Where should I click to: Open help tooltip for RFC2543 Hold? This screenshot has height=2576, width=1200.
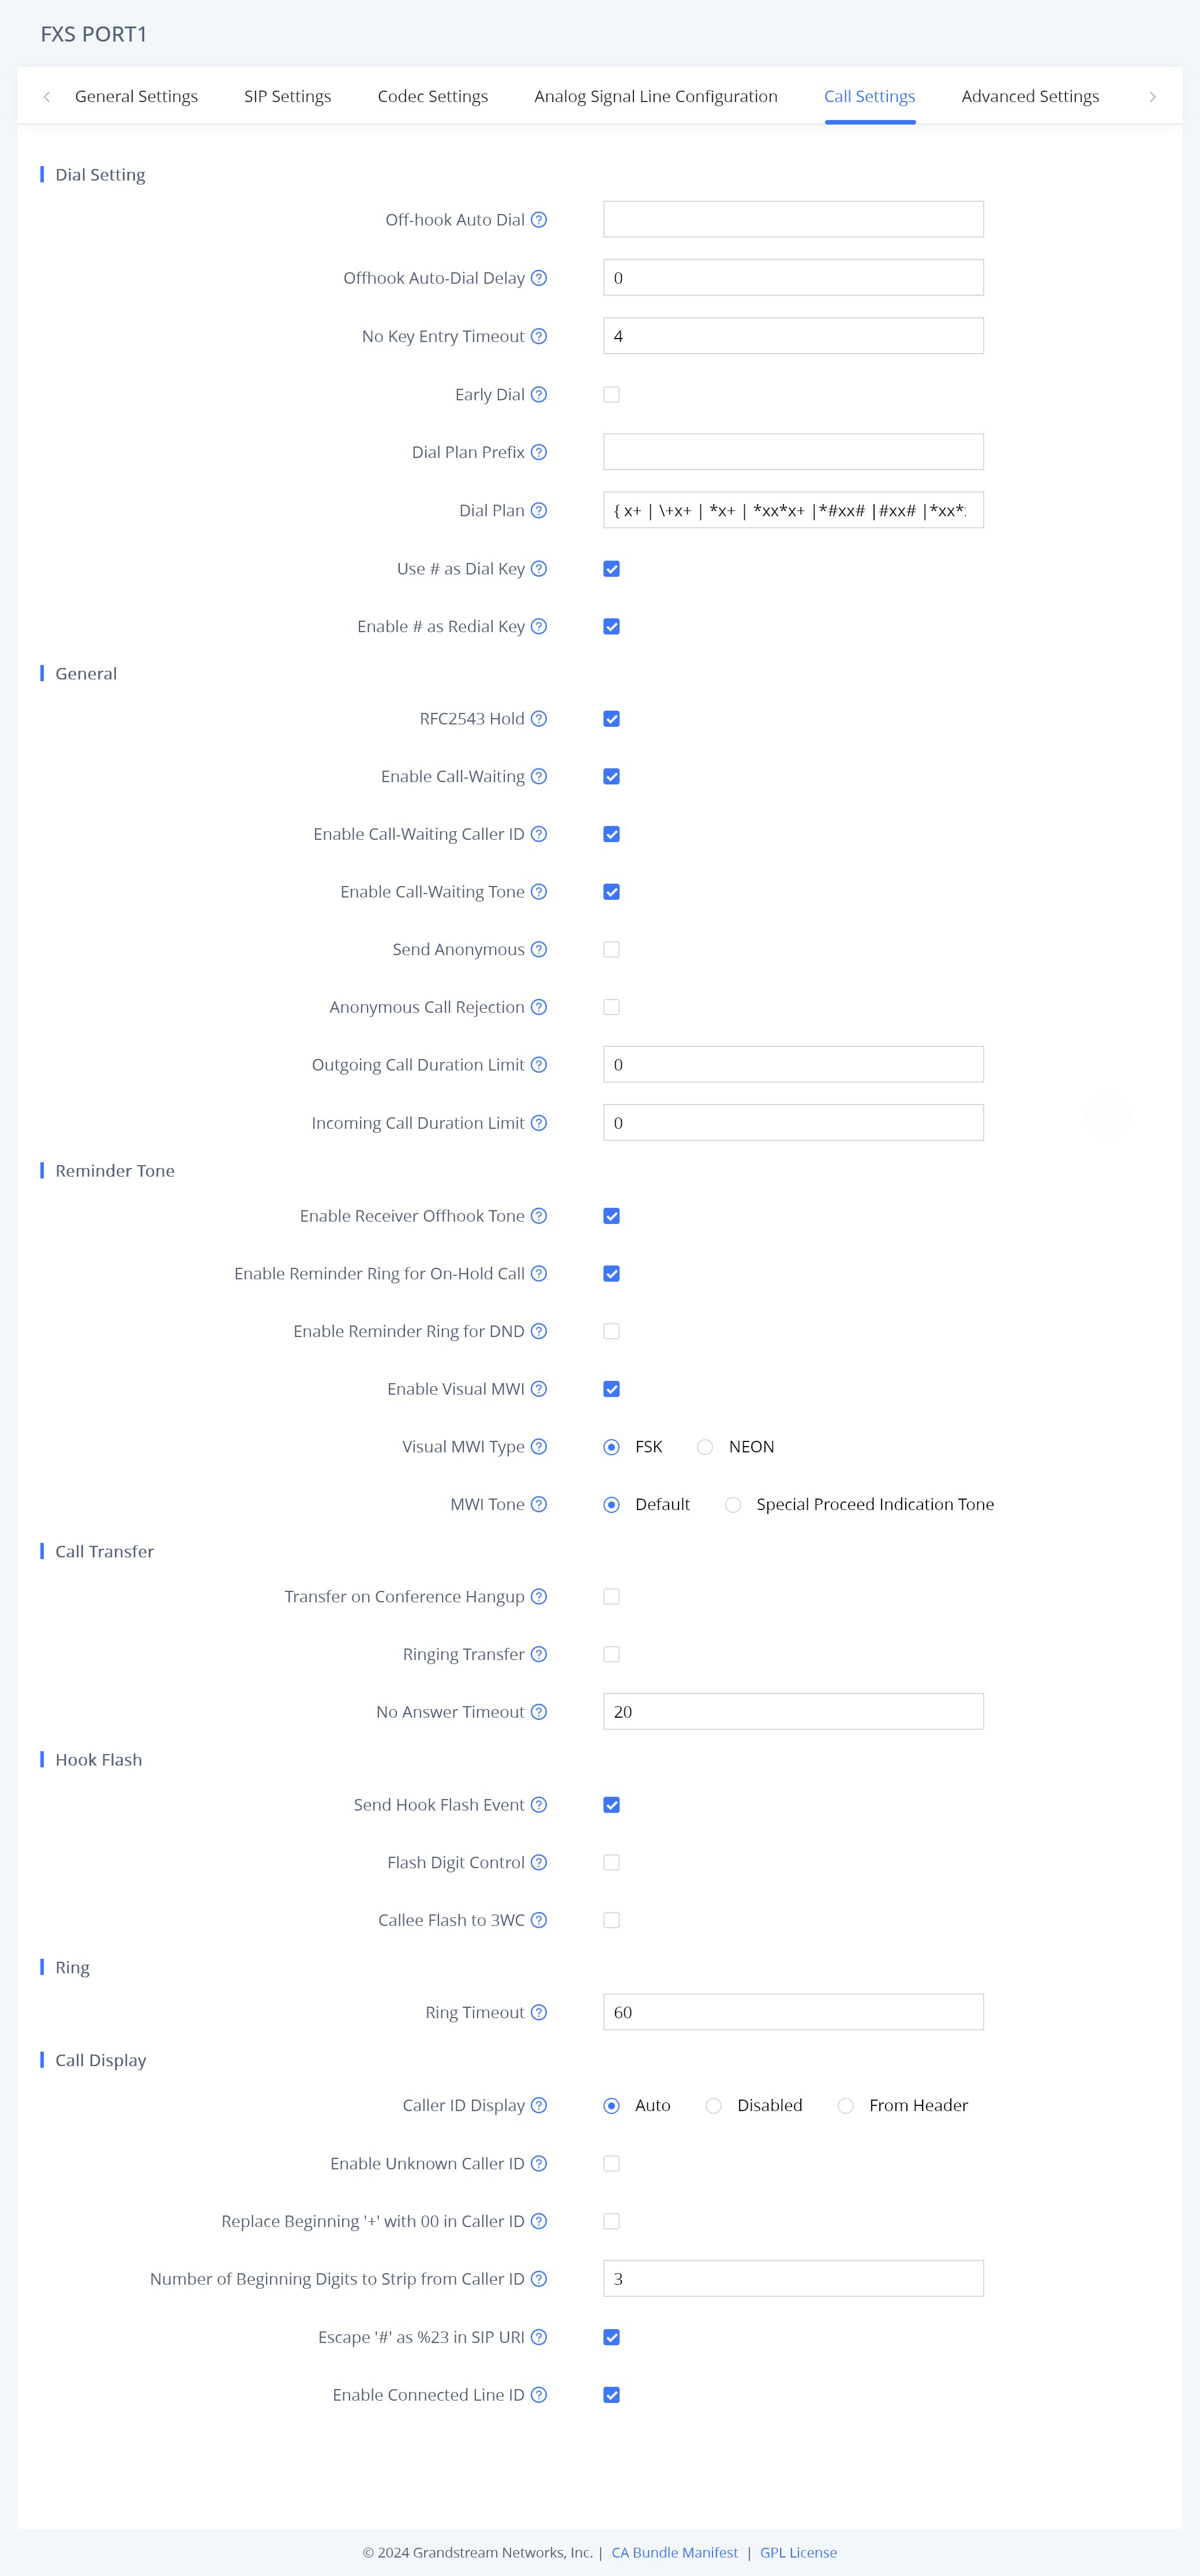click(539, 719)
